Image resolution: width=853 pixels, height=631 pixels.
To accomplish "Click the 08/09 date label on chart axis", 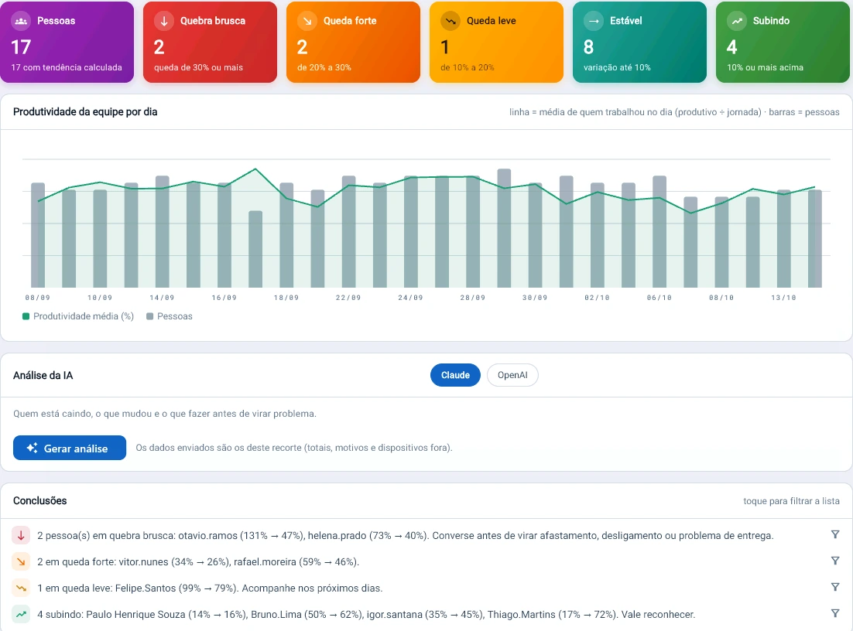I will coord(37,298).
